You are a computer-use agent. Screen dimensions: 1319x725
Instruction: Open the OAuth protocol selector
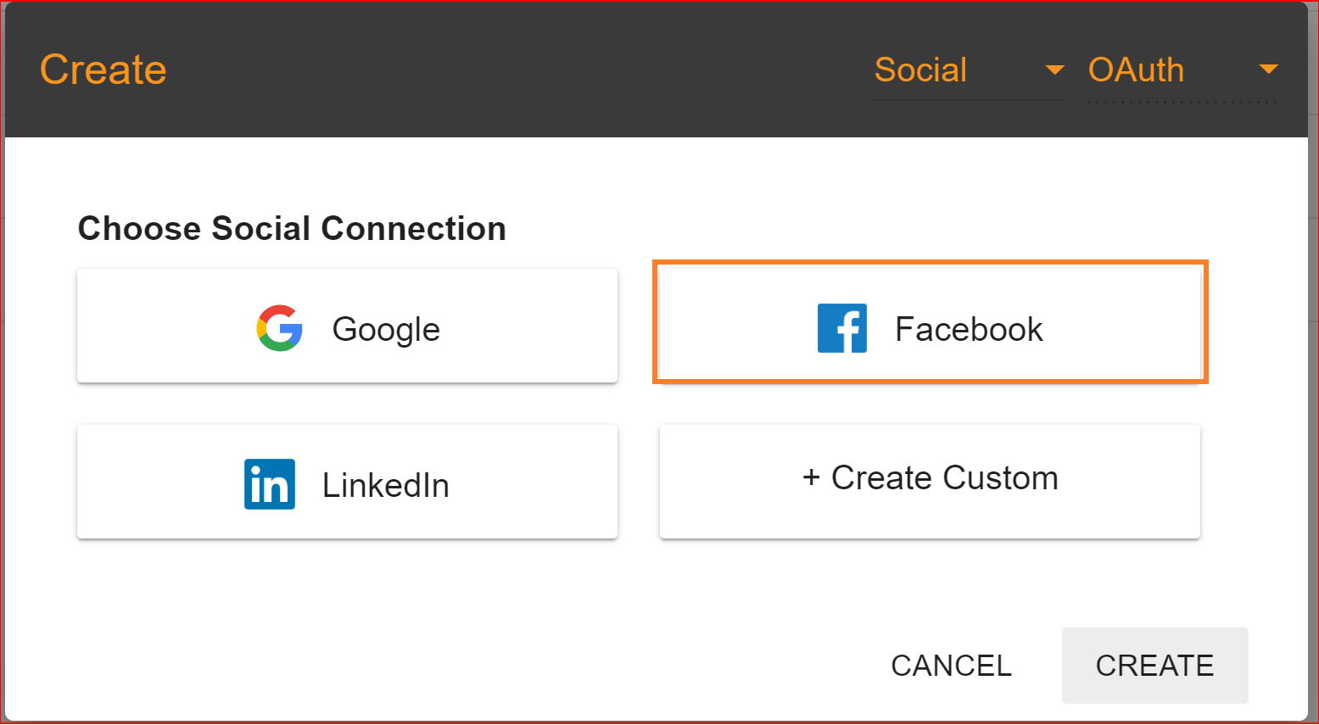click(1183, 71)
